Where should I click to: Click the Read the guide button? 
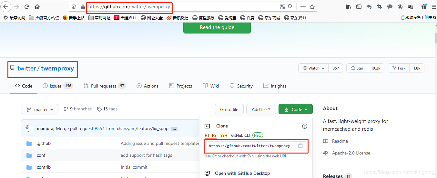pos(217,27)
